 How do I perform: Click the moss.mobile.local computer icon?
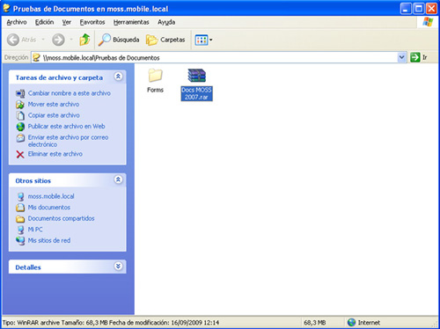[20, 197]
